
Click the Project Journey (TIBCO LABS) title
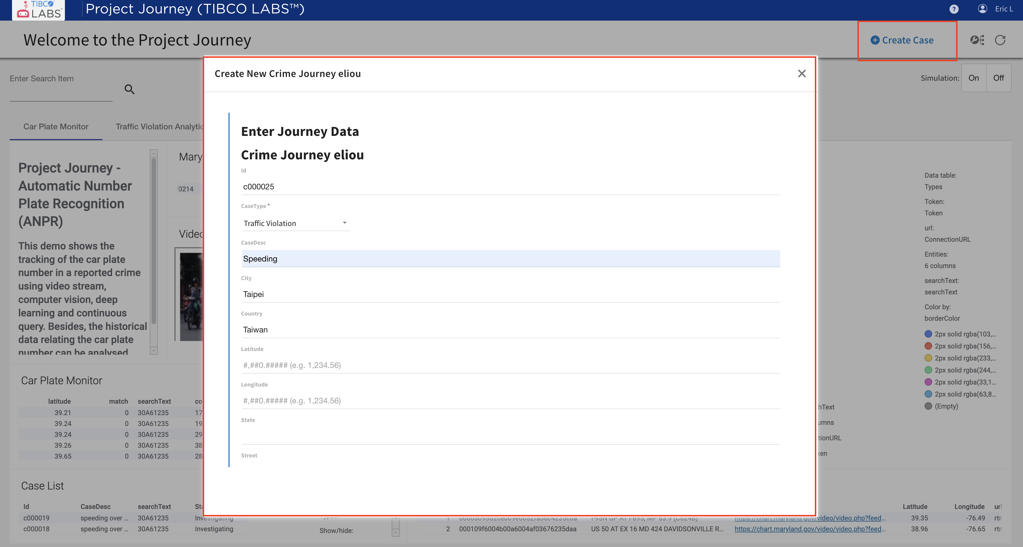(195, 9)
